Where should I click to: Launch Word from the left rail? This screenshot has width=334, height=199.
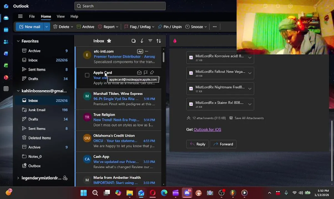[6, 54]
